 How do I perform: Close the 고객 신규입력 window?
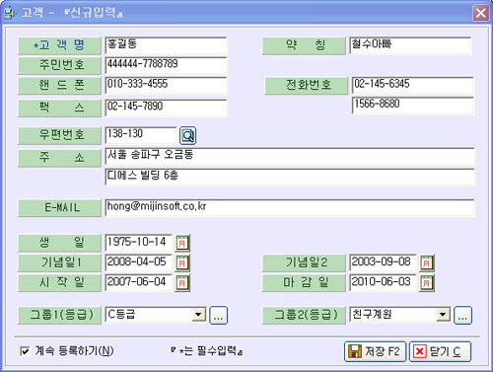(480, 13)
